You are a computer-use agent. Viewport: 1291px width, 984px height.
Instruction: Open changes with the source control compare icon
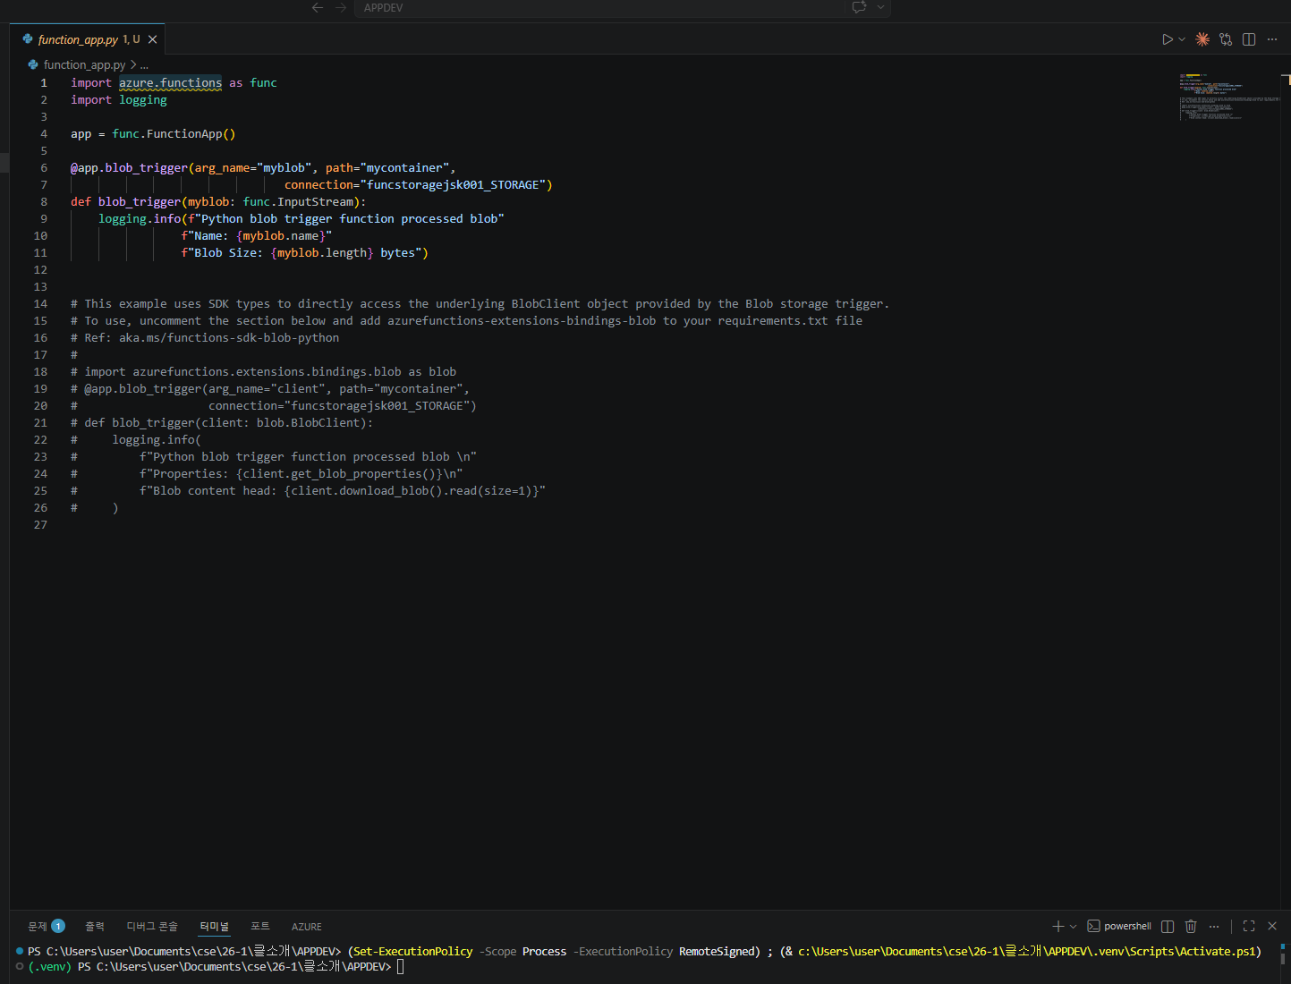coord(1226,39)
